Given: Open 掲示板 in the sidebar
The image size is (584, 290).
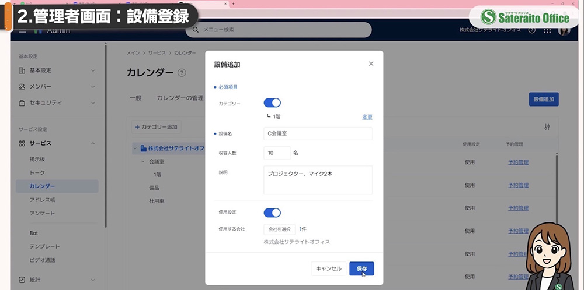Looking at the screenshot, I should (37, 159).
